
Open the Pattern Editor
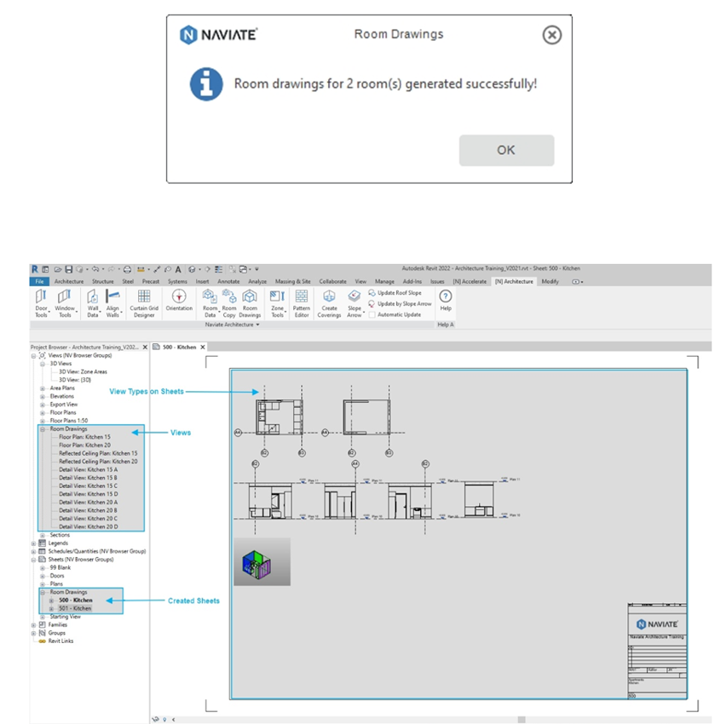(x=302, y=303)
